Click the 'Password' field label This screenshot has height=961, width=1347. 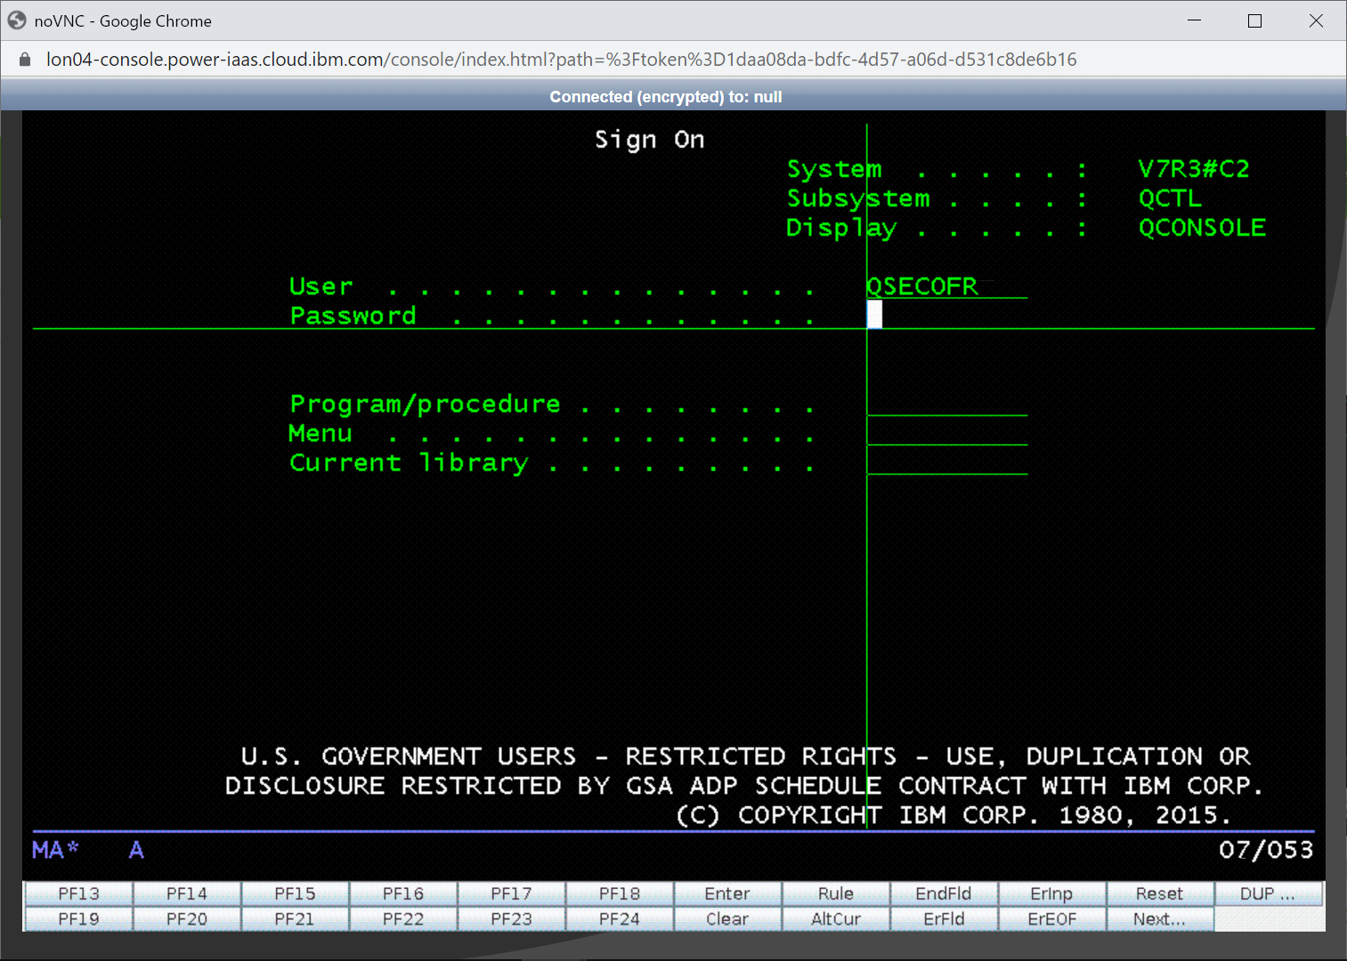353,316
